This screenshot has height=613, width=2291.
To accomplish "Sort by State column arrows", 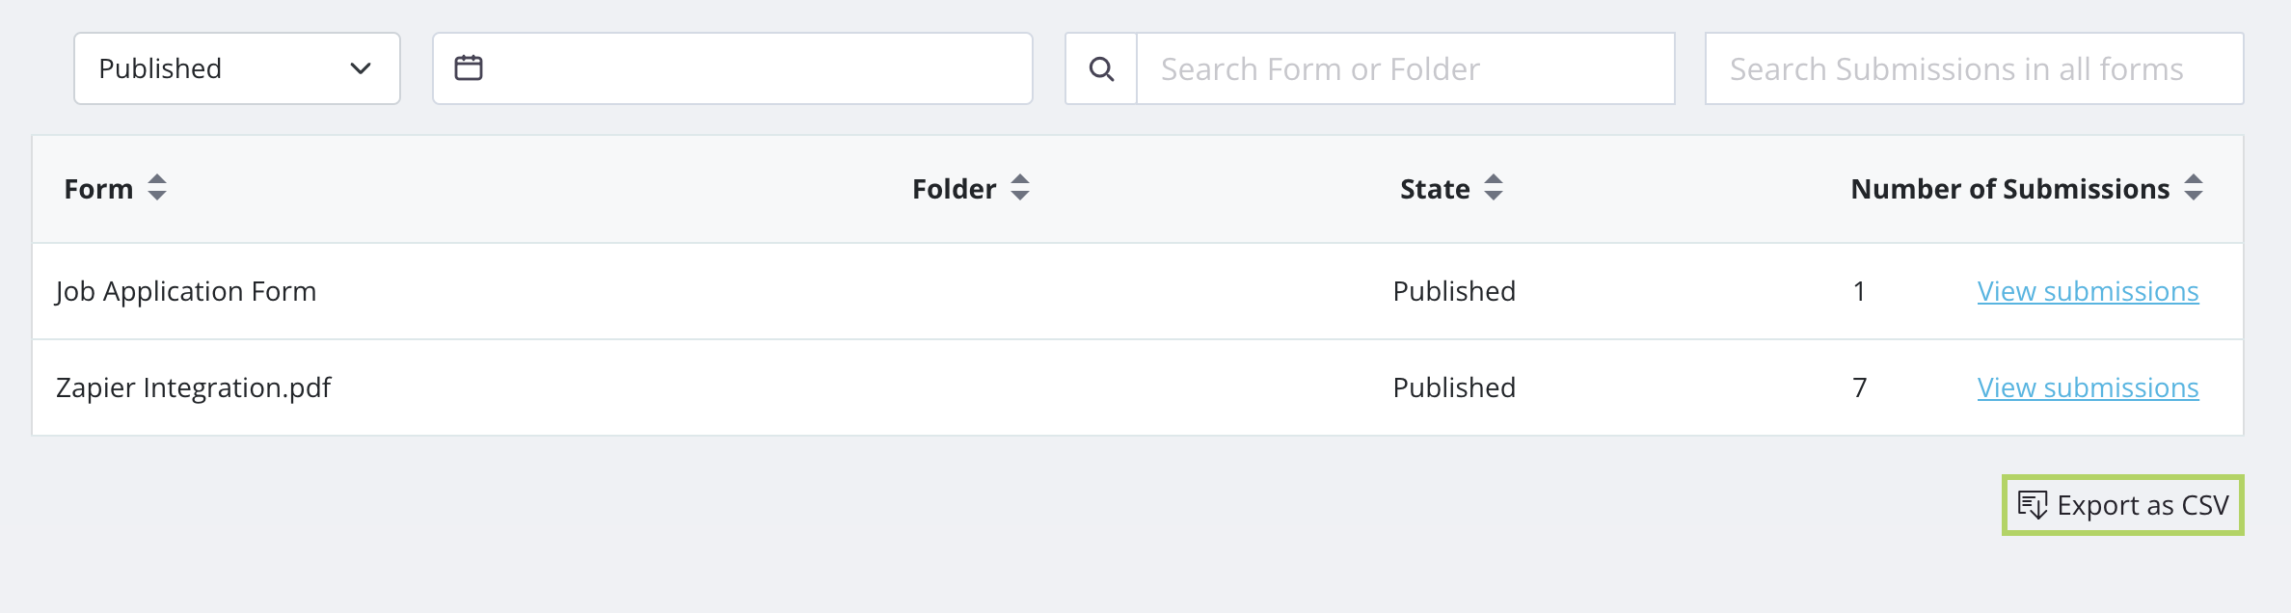I will point(1494,188).
